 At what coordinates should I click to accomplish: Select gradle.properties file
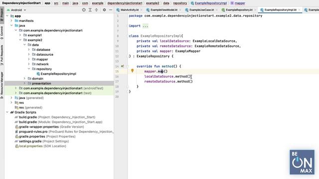pyautogui.click(x=47, y=136)
